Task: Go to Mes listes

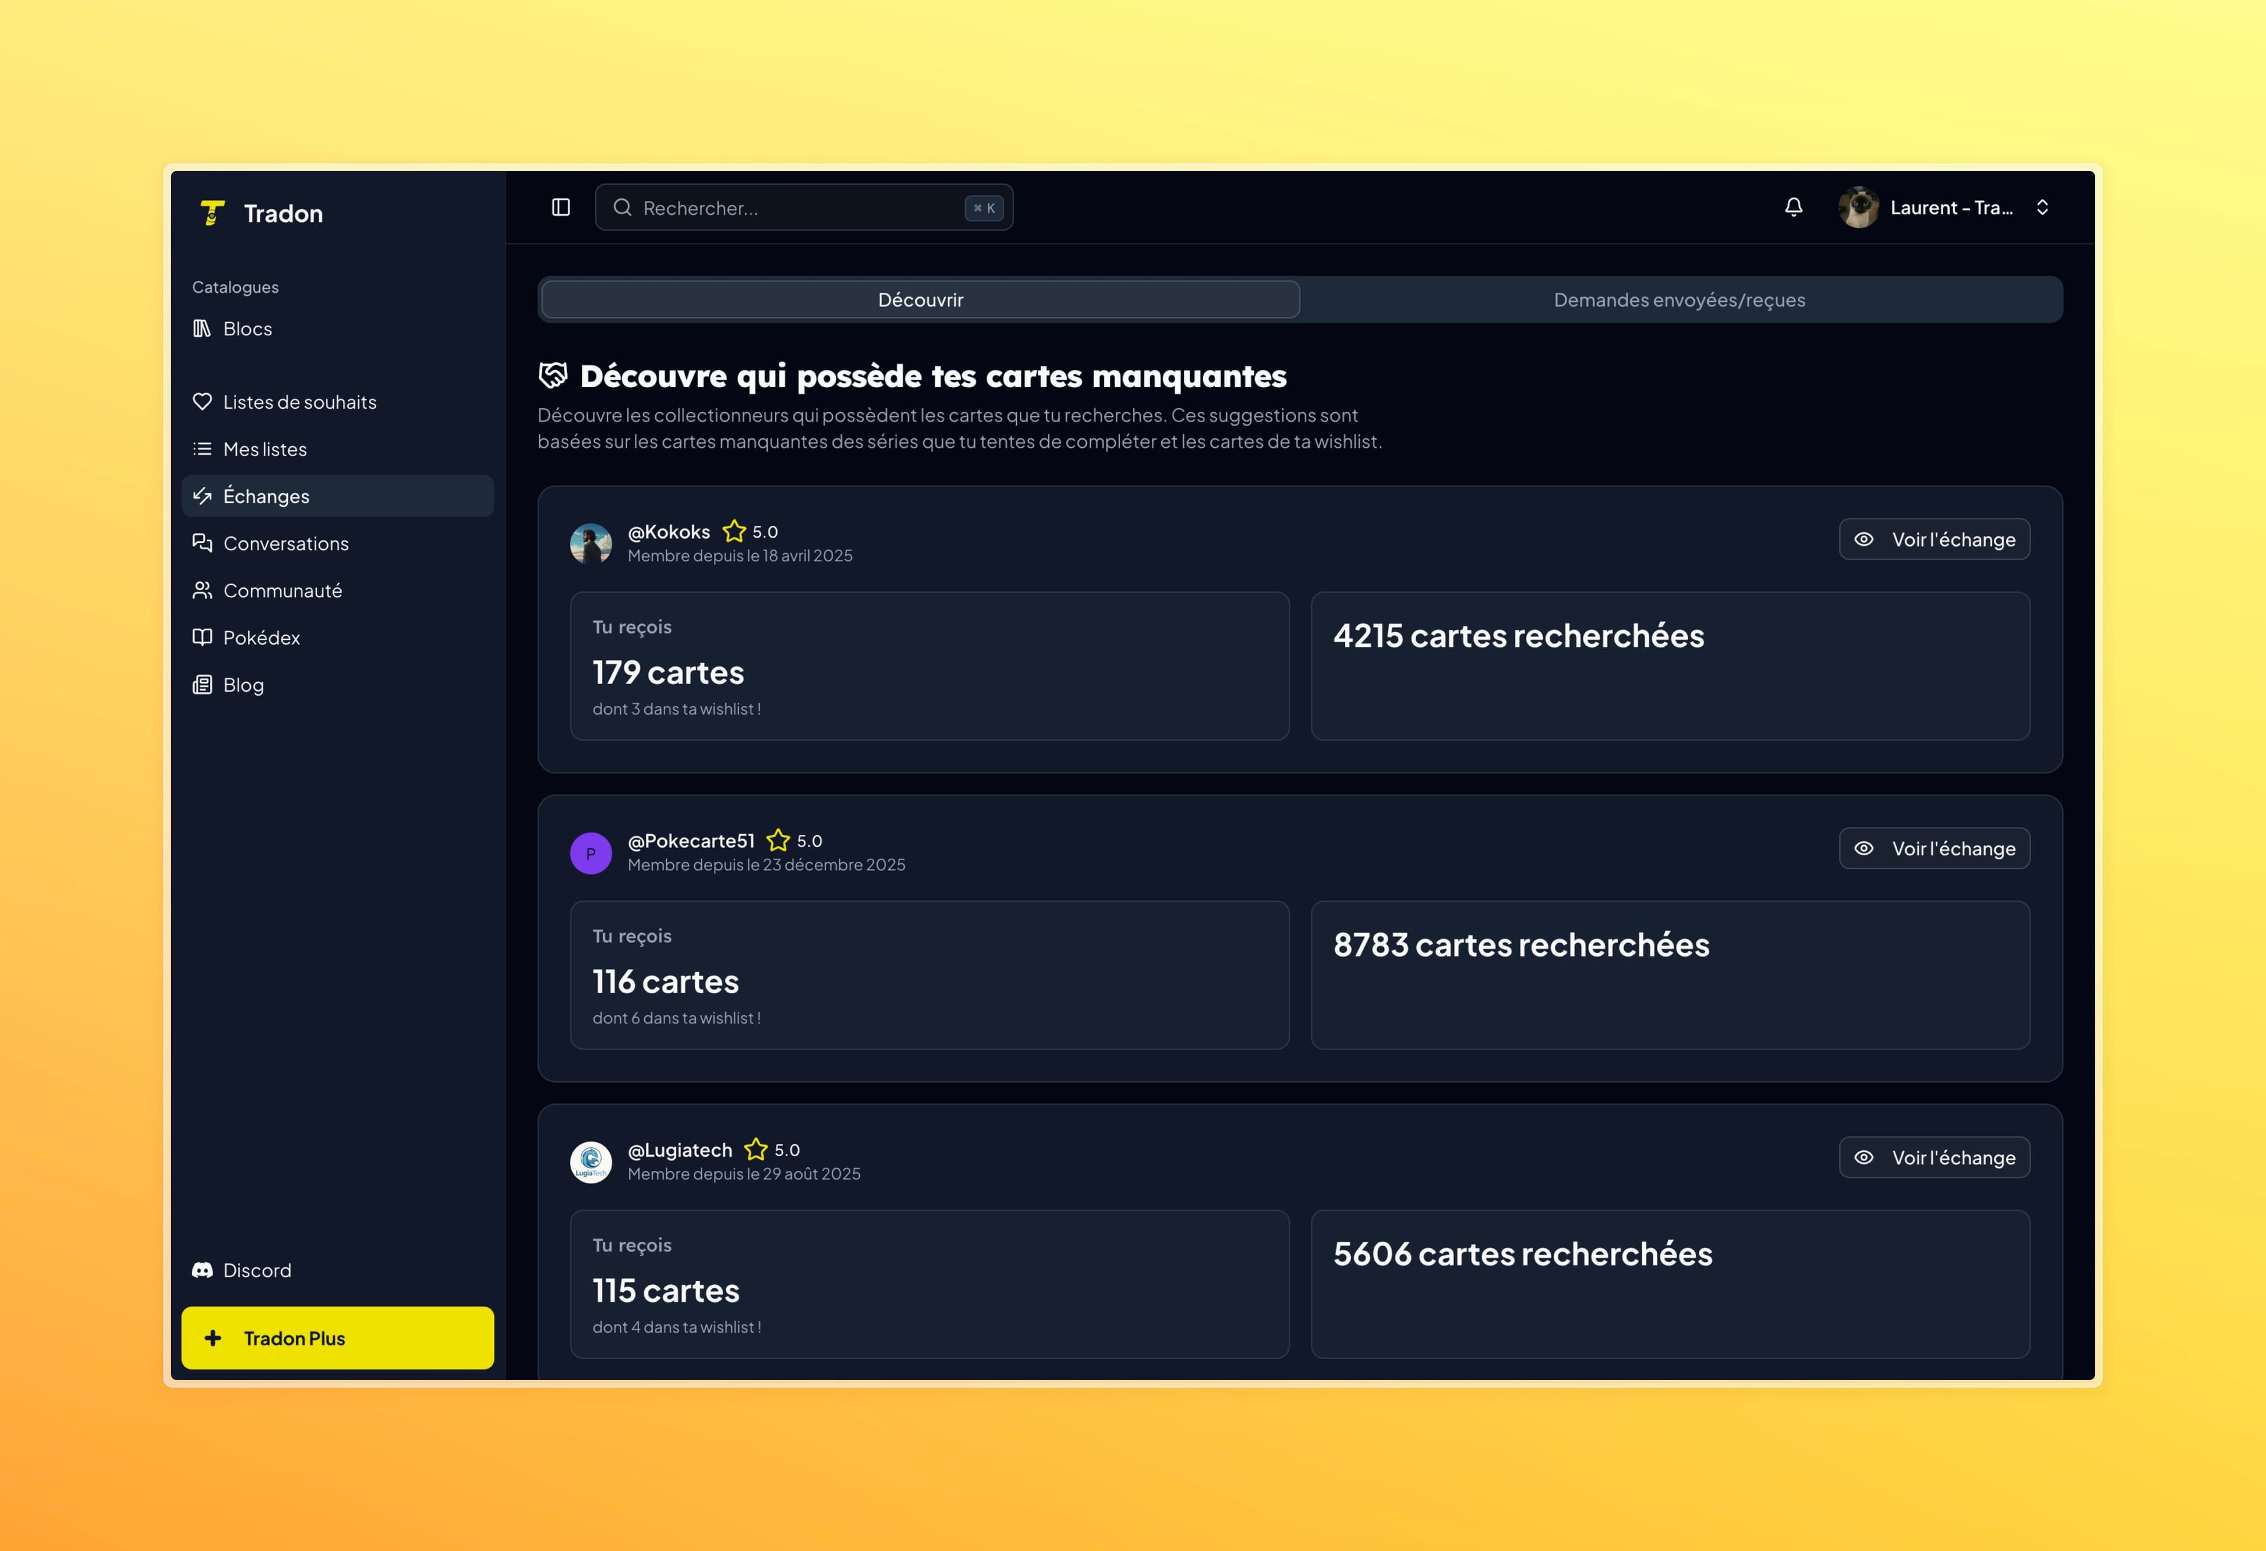Action: (264, 449)
